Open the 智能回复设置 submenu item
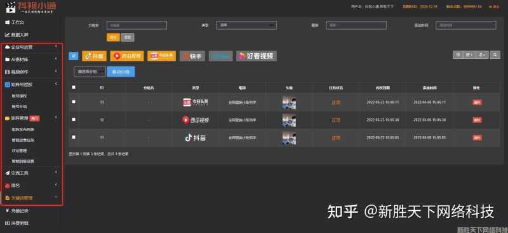Screen dimensions: 508x233 23,161
